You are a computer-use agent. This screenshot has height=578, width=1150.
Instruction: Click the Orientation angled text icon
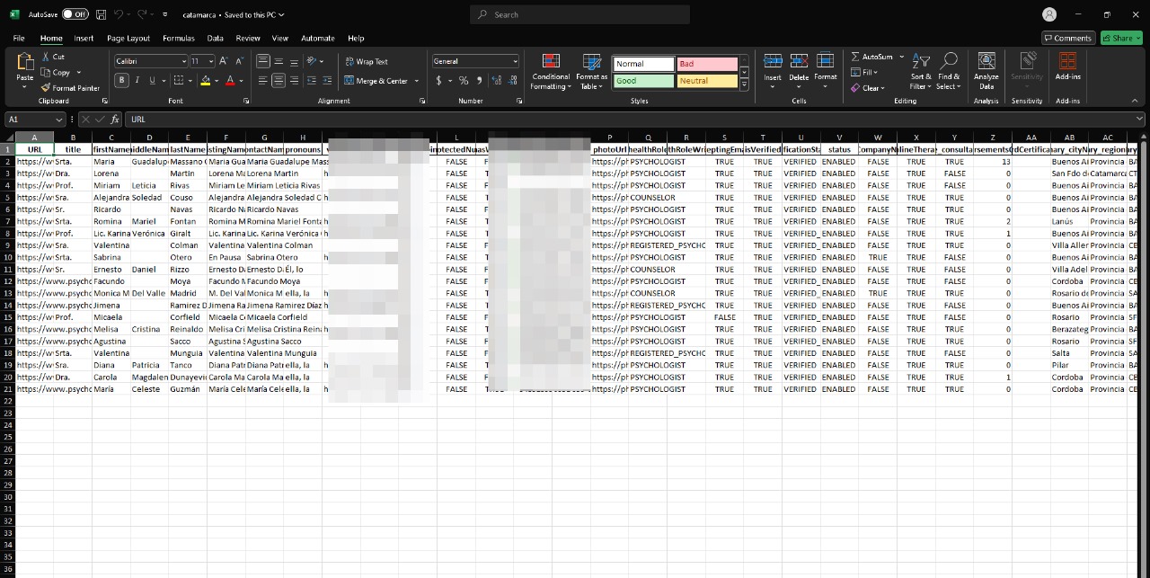pos(312,61)
